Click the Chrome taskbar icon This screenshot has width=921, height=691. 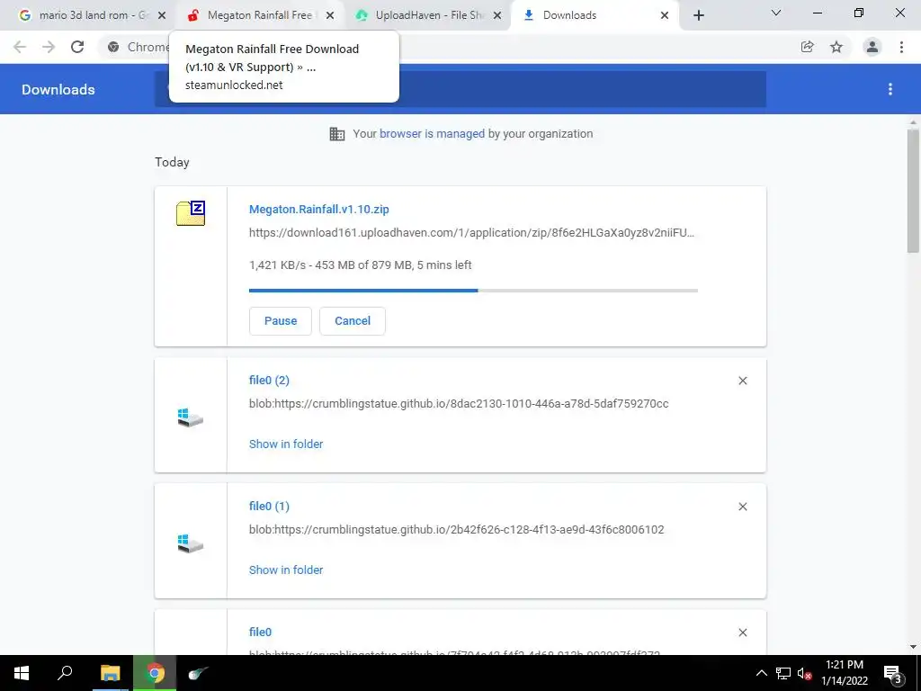[x=155, y=673]
